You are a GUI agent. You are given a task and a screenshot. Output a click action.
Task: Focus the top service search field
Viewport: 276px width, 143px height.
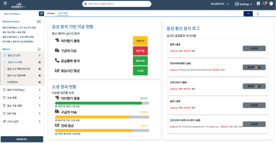tap(117, 4)
